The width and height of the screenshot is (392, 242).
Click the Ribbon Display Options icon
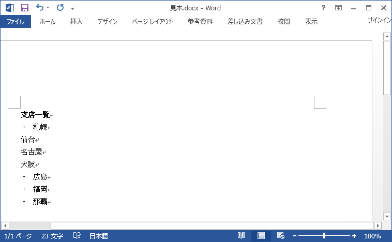[338, 8]
